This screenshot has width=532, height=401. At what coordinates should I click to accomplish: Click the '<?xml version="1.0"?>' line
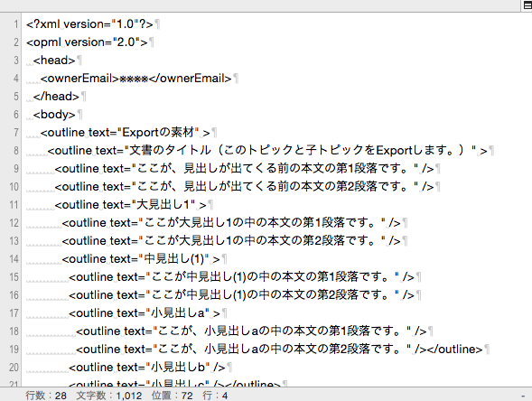pyautogui.click(x=89, y=24)
